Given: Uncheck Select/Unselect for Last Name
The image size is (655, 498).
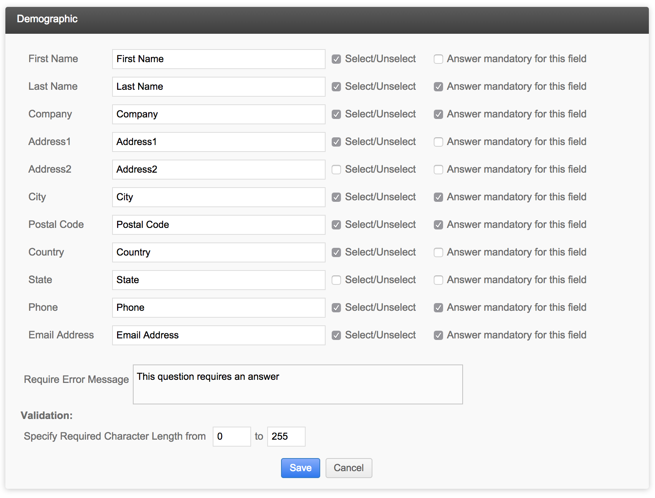Looking at the screenshot, I should pos(336,87).
